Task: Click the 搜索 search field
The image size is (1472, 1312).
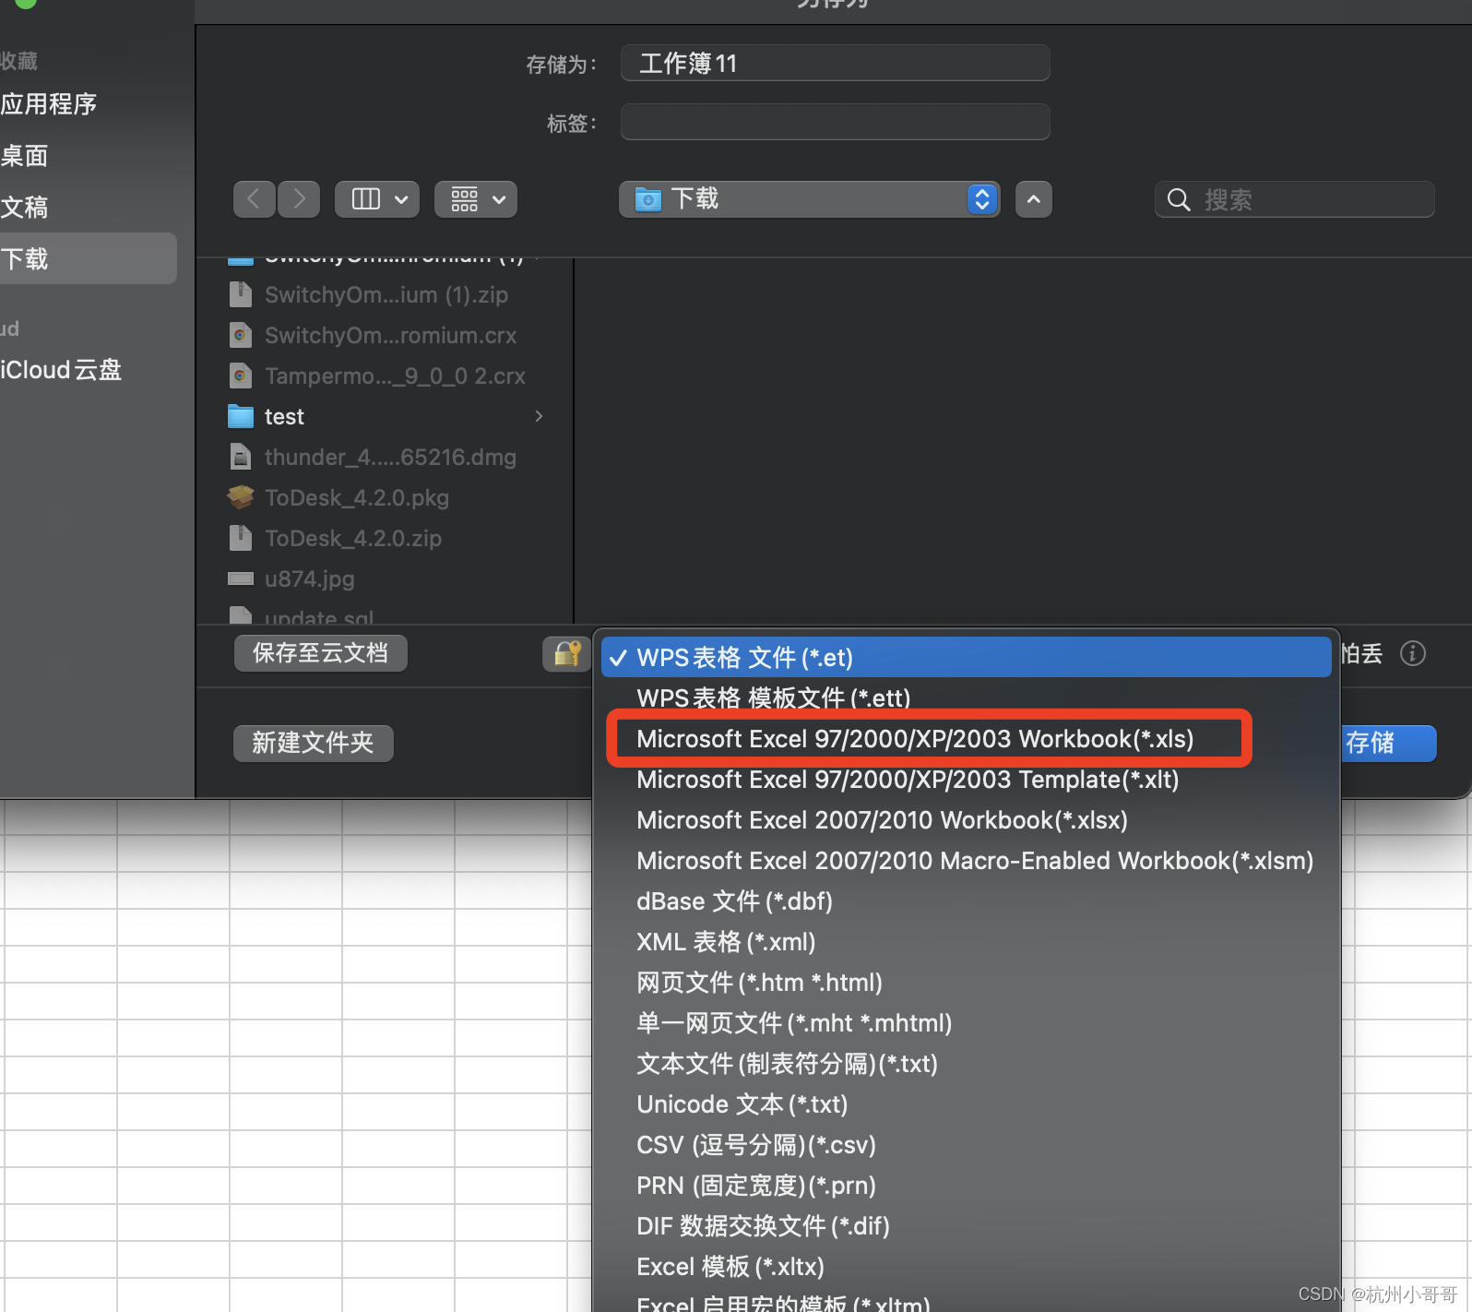Action: click(1295, 199)
